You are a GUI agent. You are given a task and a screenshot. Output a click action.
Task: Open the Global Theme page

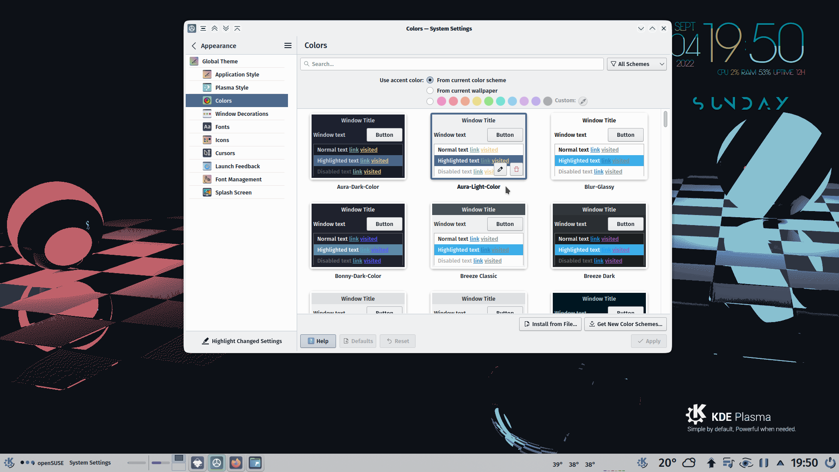pyautogui.click(x=237, y=61)
